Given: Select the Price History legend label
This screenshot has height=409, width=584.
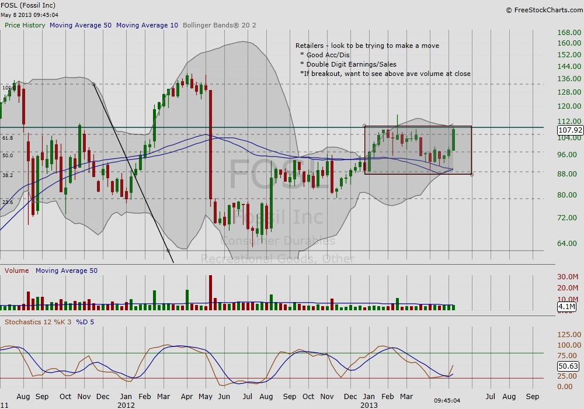Looking at the screenshot, I should [25, 25].
